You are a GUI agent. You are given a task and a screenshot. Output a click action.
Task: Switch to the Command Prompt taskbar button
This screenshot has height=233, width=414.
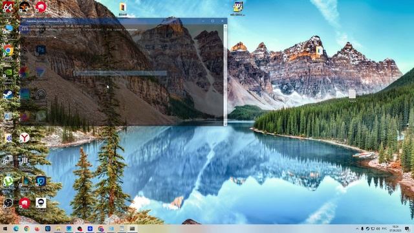(132, 228)
